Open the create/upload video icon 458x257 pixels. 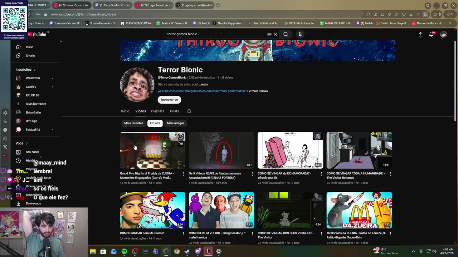[421, 34]
